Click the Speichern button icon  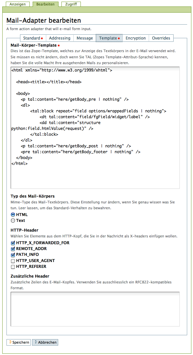pyautogui.click(x=10, y=342)
